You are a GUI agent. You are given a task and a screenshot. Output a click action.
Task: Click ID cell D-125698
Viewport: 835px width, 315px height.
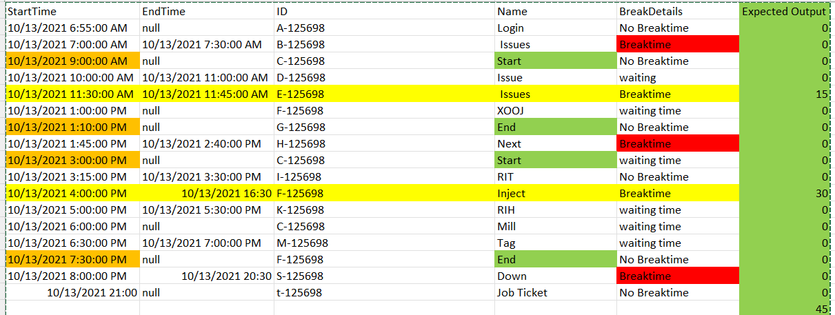[x=384, y=78]
